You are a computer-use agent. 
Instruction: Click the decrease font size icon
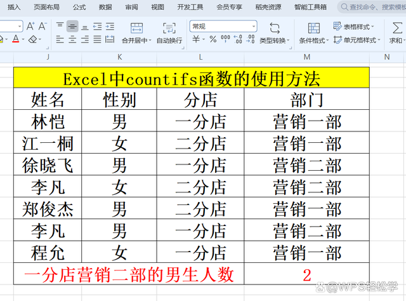[x=43, y=27]
